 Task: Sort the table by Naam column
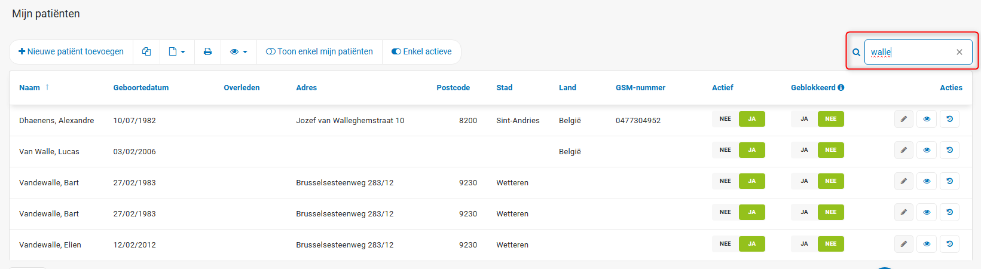click(29, 88)
